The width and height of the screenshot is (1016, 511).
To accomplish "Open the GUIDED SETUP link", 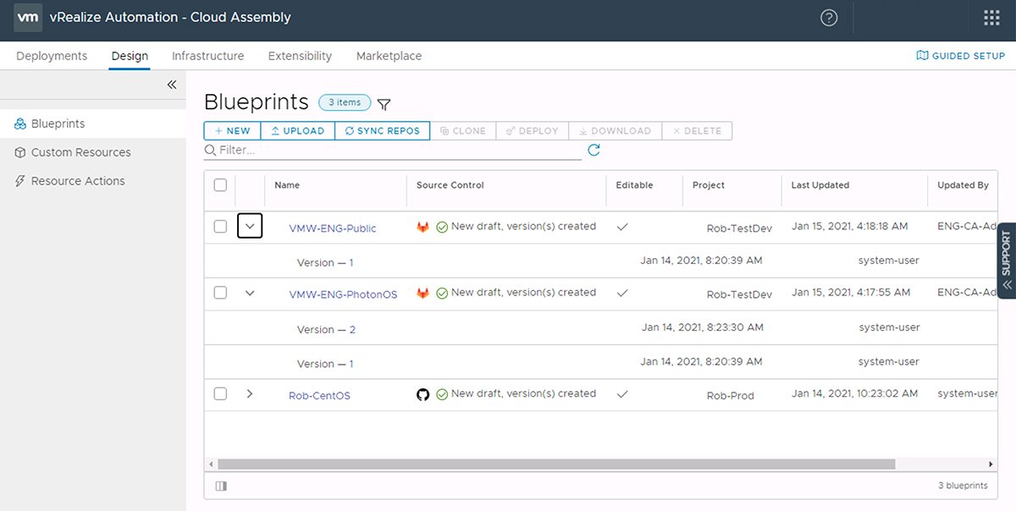I will coord(960,55).
